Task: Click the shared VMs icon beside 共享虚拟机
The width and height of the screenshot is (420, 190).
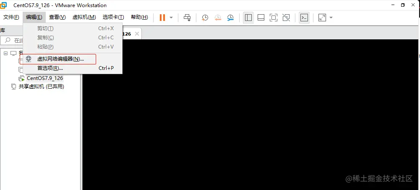Action: click(13, 87)
